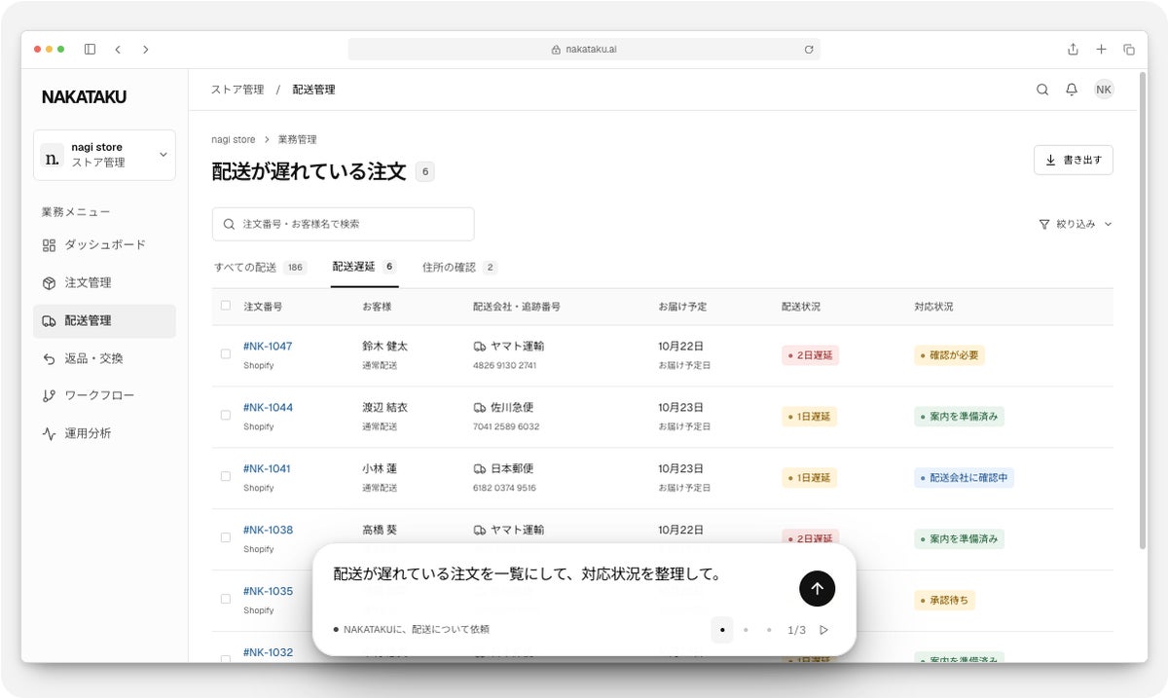
Task: Click the nagi store logo tile
Action: coord(53,155)
